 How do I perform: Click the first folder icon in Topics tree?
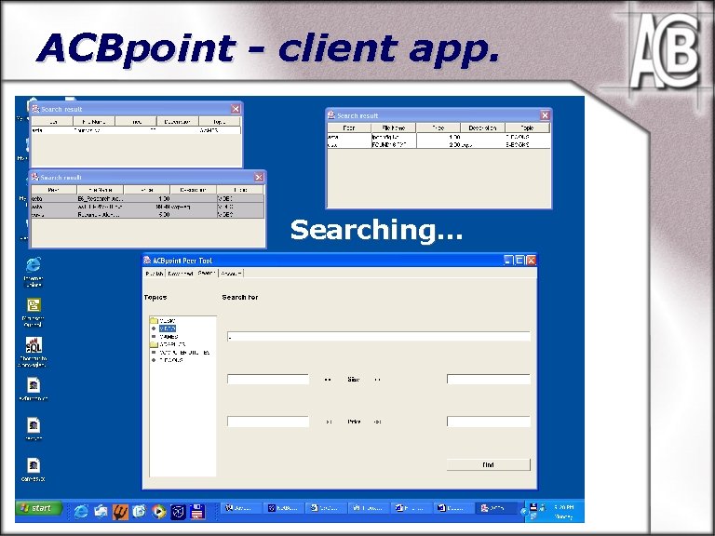[x=154, y=321]
